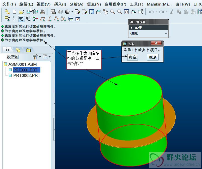Open the model tree show list dropdown
This screenshot has width=202, height=169.
[47, 57]
